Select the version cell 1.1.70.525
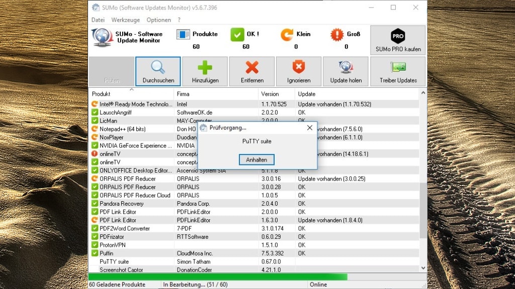The image size is (515, 289). point(274,104)
